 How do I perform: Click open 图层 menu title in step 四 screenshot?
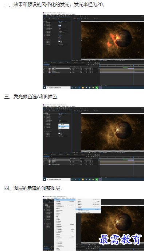[56, 198]
